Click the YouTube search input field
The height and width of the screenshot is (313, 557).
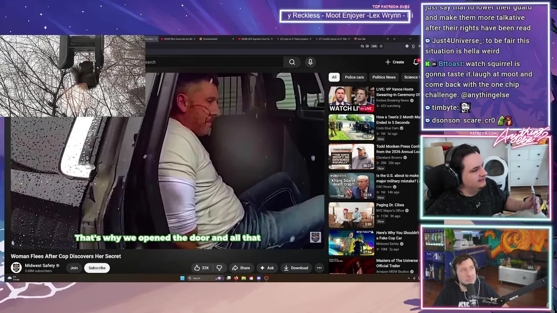(213, 62)
